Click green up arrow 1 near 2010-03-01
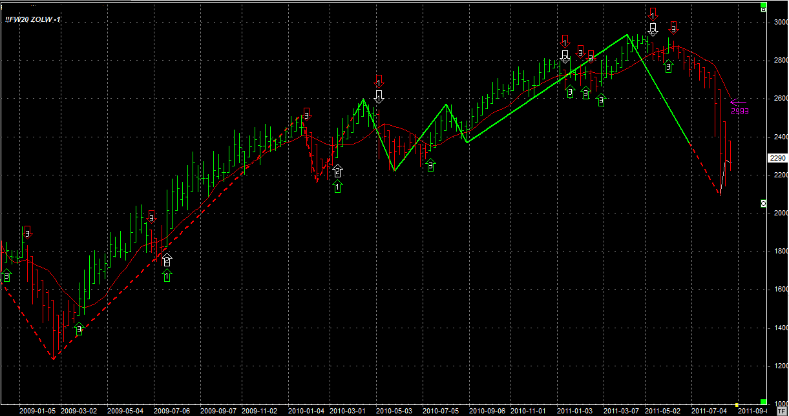This screenshot has height=416, width=789. click(x=338, y=186)
